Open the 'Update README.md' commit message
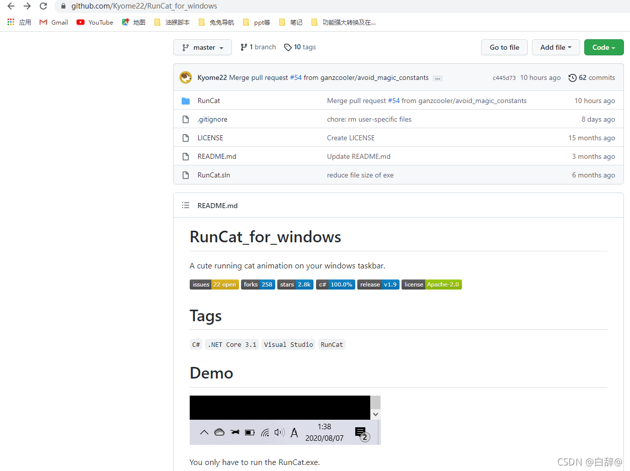 coord(359,156)
